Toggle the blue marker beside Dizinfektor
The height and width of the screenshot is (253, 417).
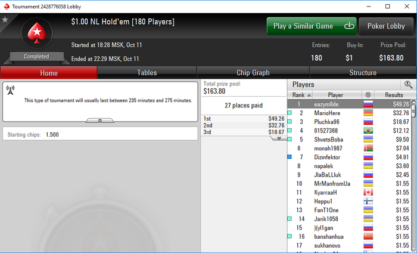point(290,157)
